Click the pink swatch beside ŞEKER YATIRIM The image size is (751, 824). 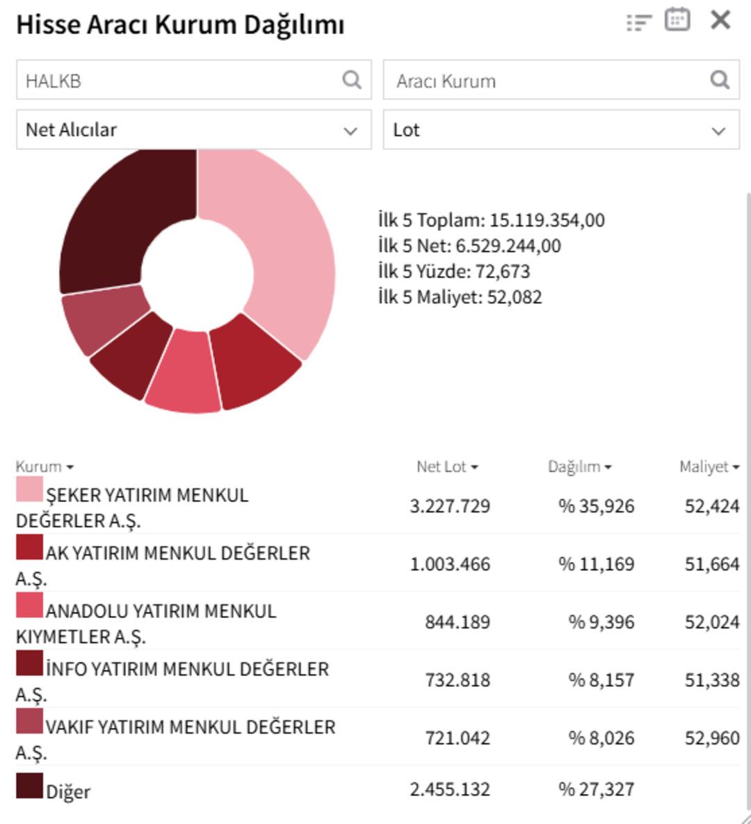(29, 492)
